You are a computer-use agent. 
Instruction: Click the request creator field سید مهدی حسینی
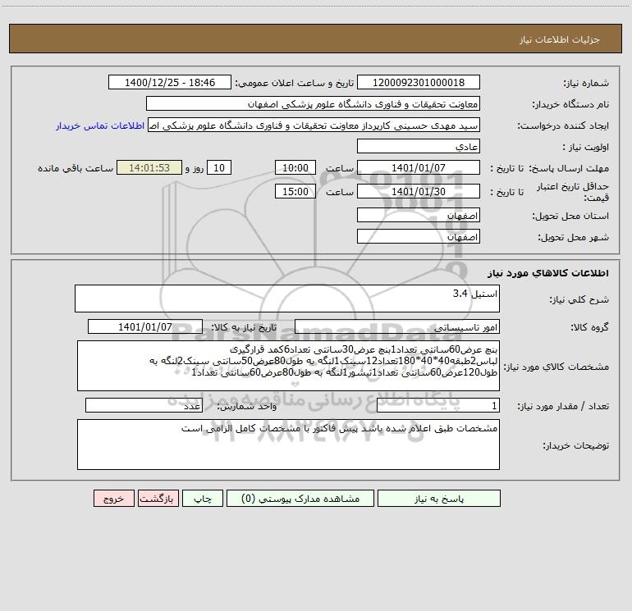314,125
